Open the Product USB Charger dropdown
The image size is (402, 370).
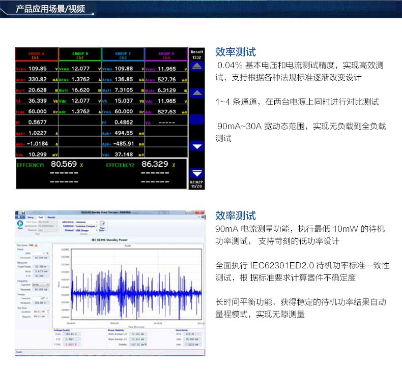click(x=87, y=230)
